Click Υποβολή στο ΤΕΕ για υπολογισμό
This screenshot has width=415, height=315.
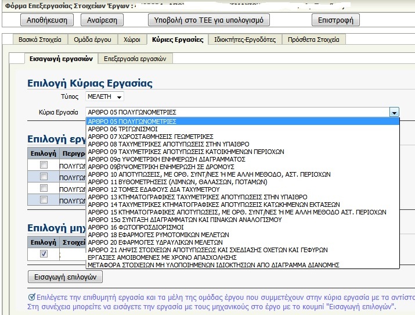208,20
